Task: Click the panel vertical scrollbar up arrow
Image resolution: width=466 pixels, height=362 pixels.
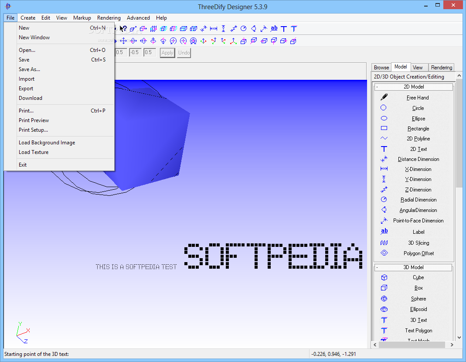Action: (459, 75)
